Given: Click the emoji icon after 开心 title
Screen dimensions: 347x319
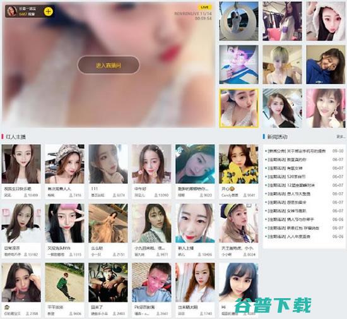Looking at the screenshot, I should (232, 189).
